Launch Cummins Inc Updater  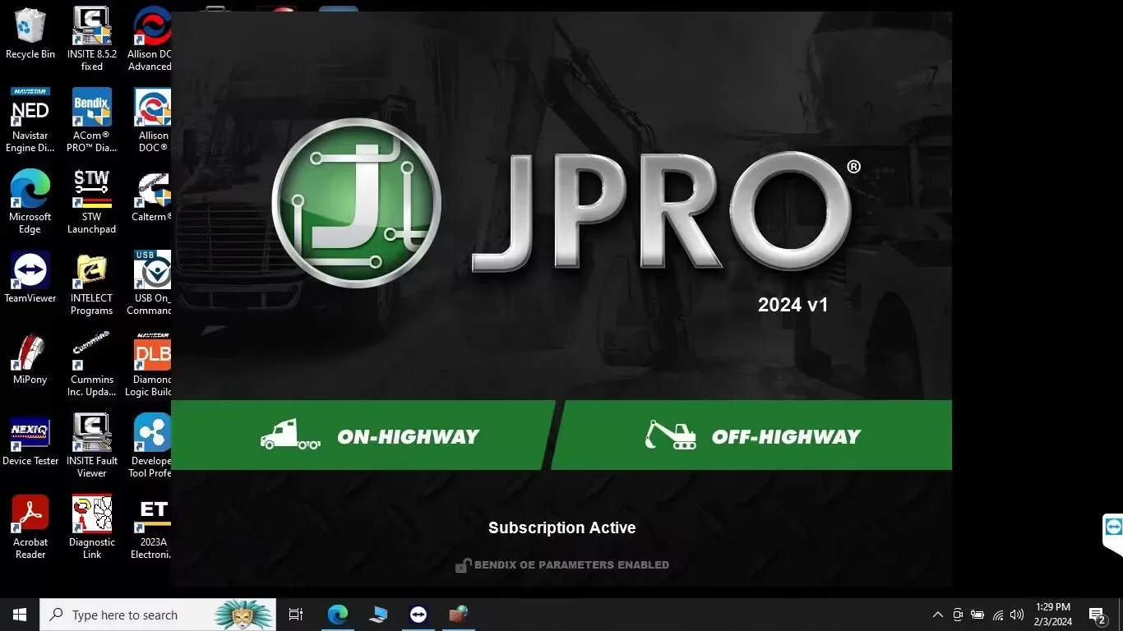click(91, 353)
